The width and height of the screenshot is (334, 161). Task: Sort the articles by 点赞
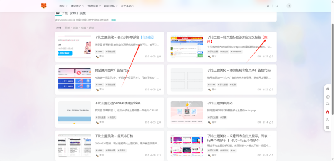83,28
